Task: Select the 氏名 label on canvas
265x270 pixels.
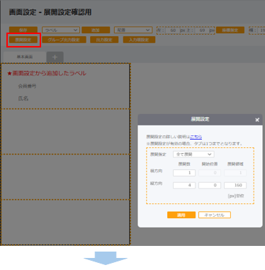Action: (x=23, y=99)
